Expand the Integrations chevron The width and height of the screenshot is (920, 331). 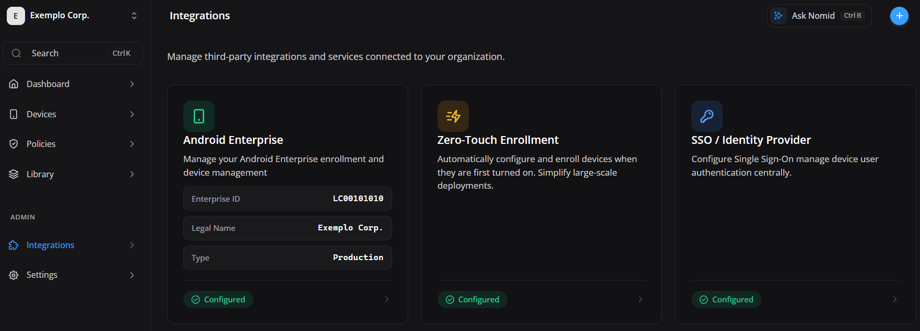(x=132, y=245)
